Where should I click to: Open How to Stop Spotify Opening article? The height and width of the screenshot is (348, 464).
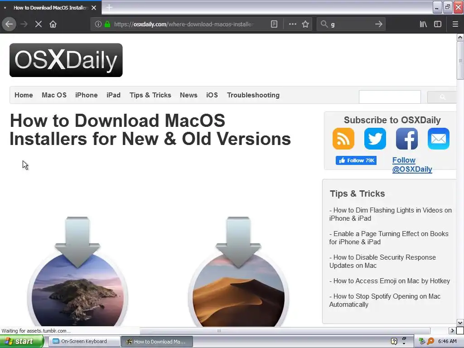pos(385,300)
